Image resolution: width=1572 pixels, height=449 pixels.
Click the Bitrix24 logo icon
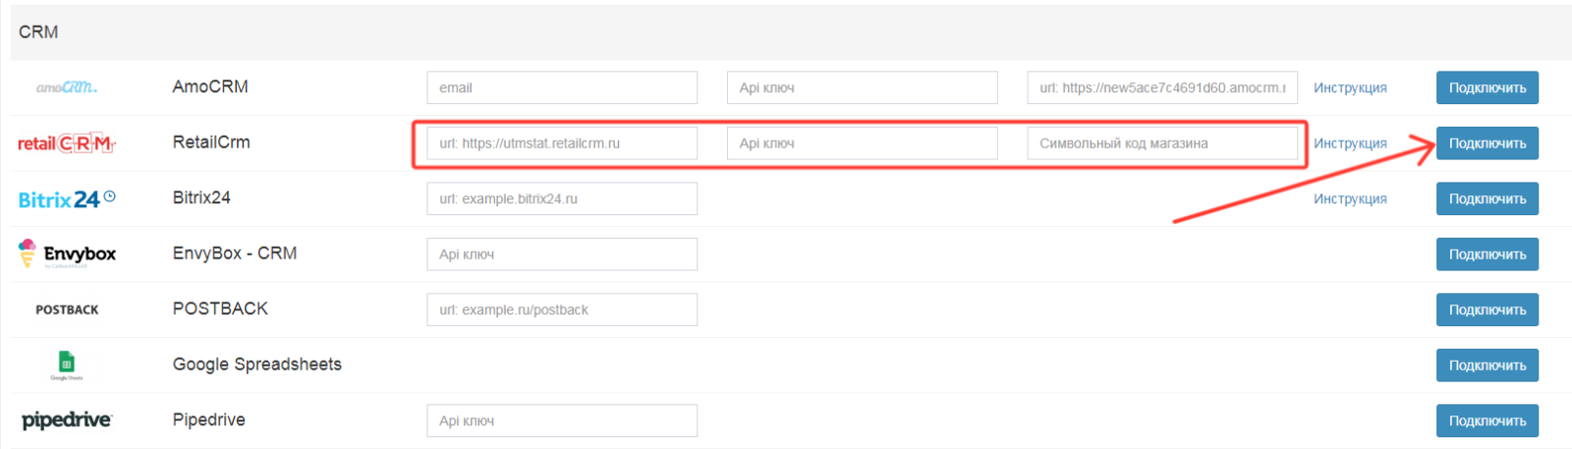coord(67,199)
